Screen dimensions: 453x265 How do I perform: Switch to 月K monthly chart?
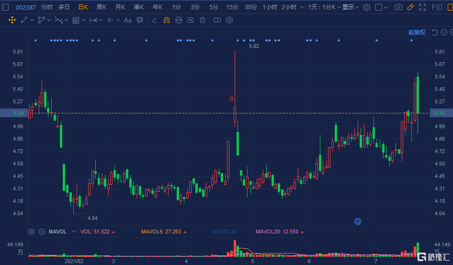120,7
